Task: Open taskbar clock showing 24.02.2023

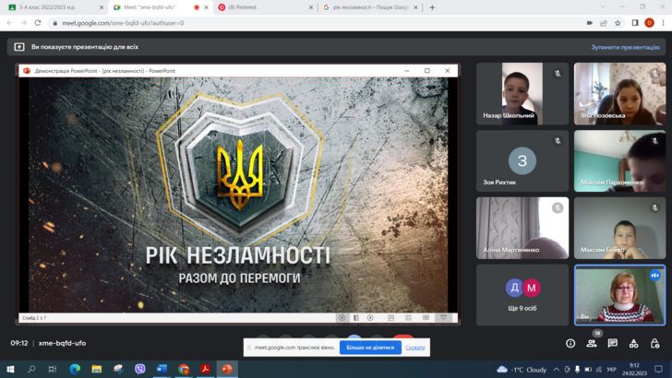Action: pos(634,370)
